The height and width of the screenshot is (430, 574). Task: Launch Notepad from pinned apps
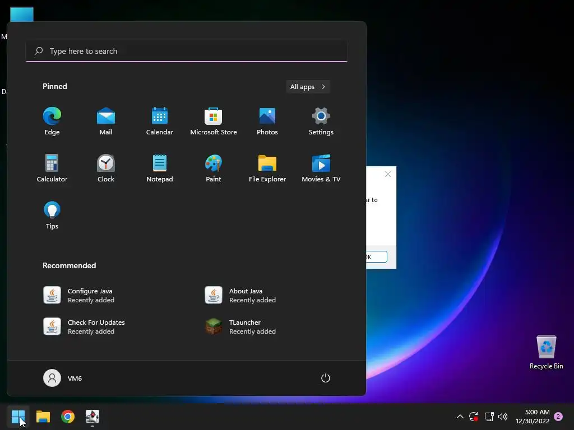[x=160, y=168]
